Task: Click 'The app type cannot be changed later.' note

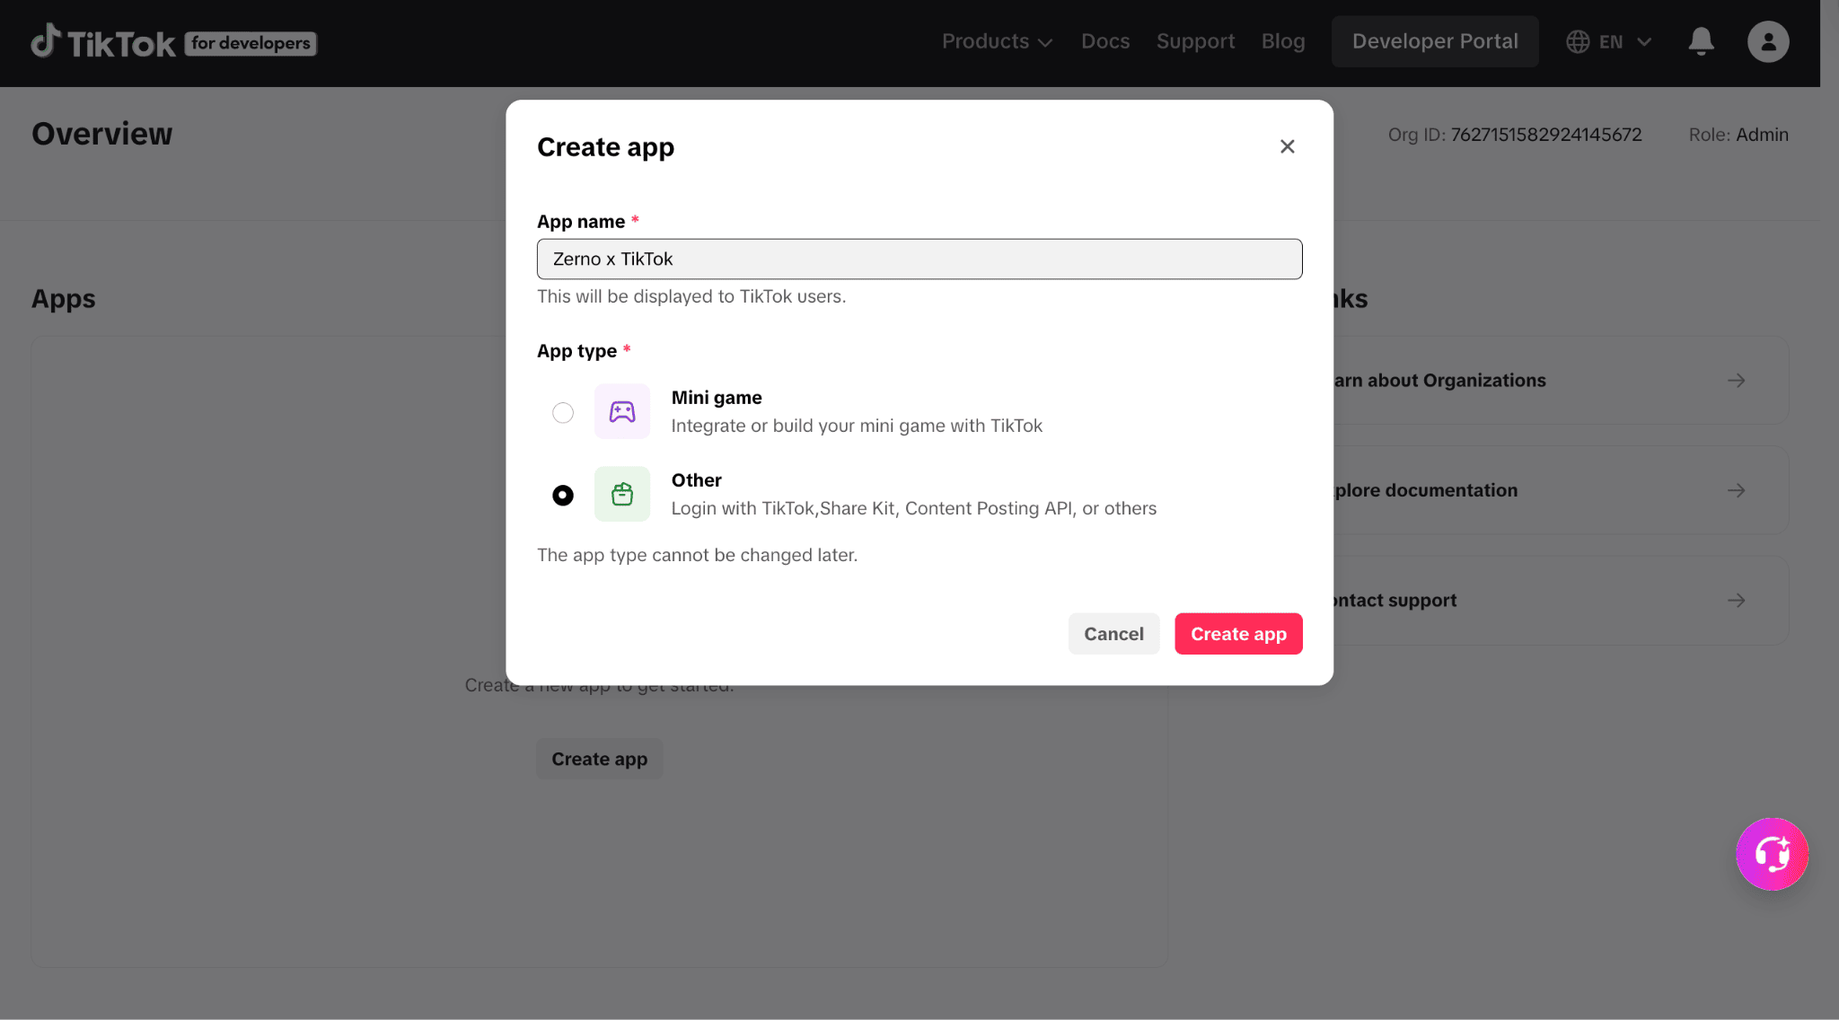Action: (x=698, y=555)
